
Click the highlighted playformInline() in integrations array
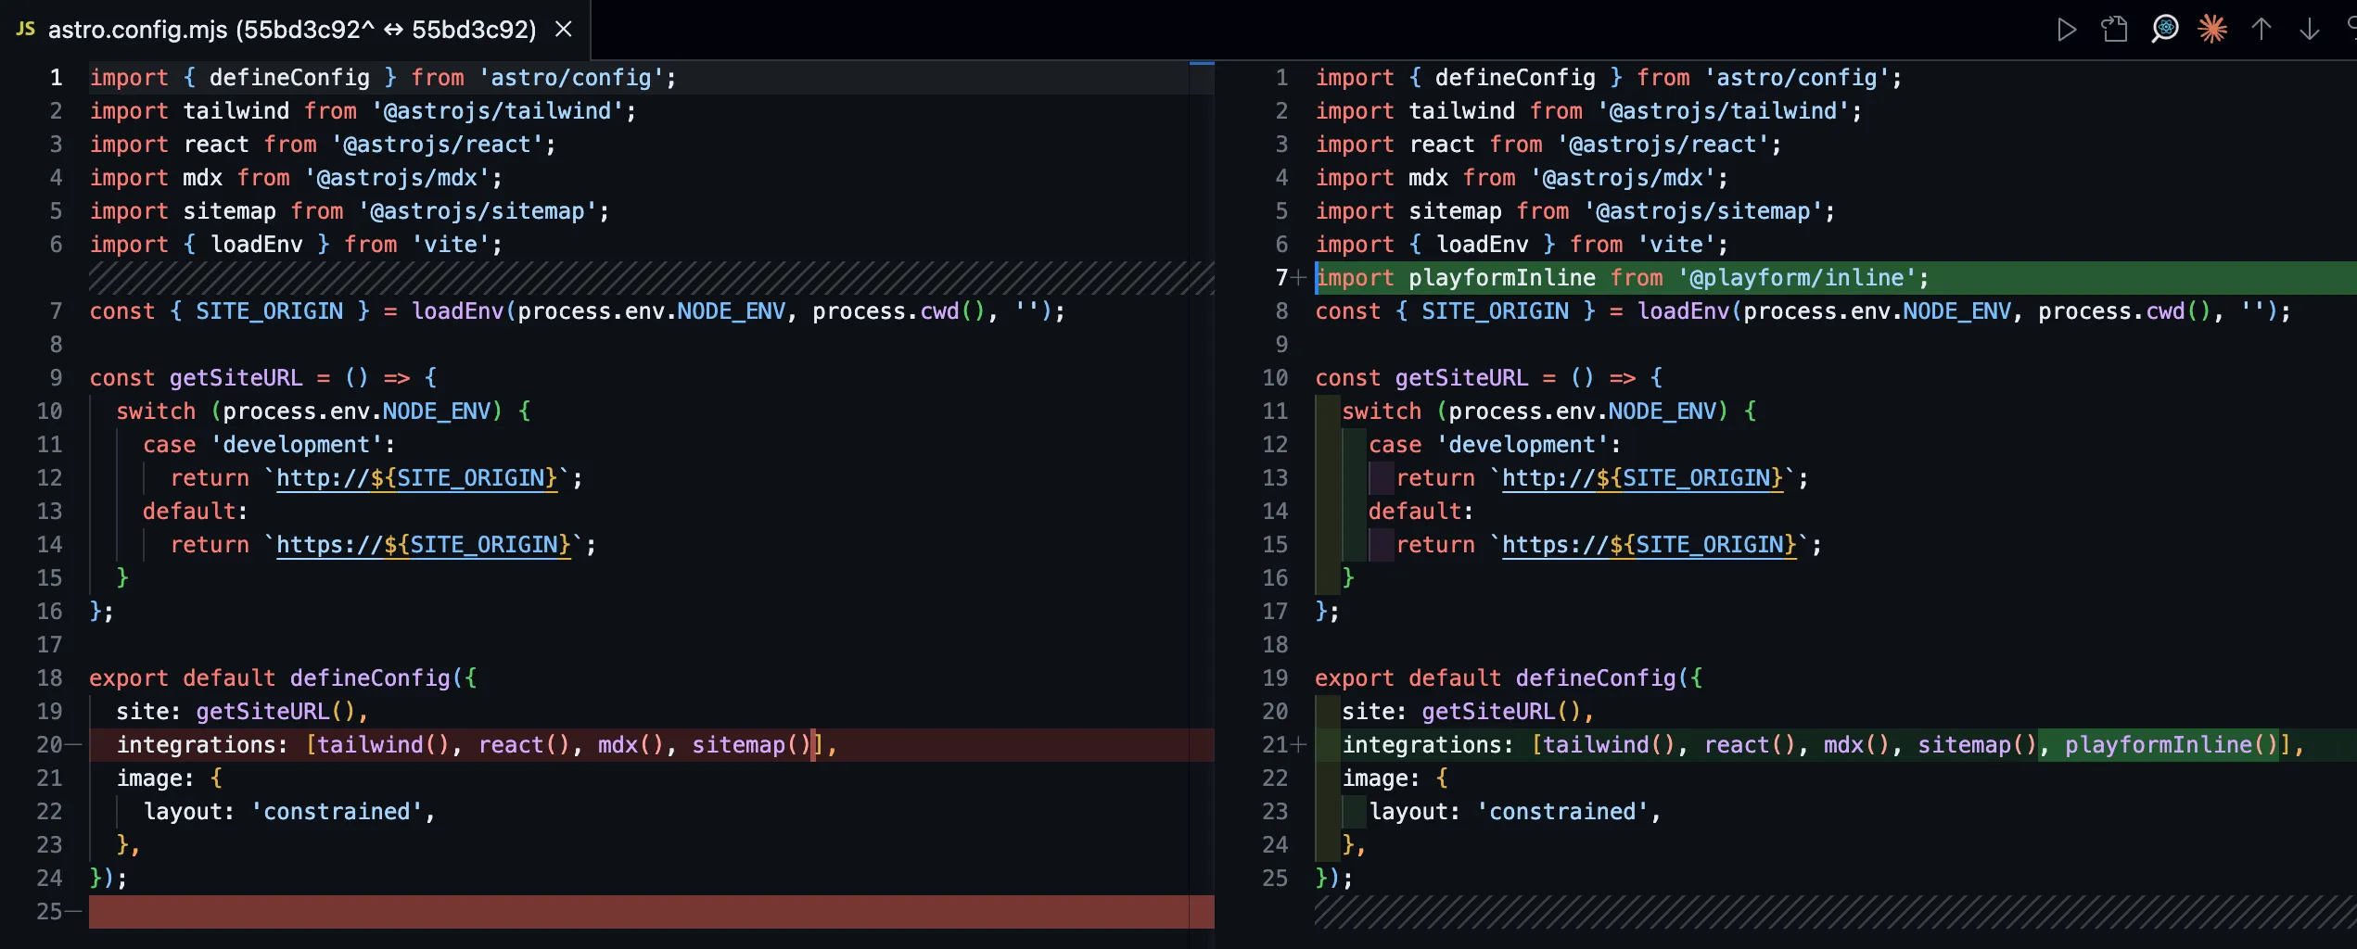pyautogui.click(x=2170, y=745)
